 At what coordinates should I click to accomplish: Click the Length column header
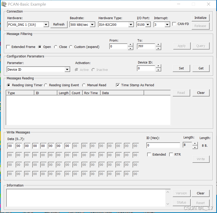coord(63,93)
